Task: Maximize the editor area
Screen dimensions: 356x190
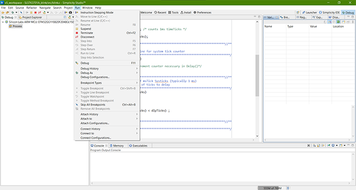Action: (259, 17)
